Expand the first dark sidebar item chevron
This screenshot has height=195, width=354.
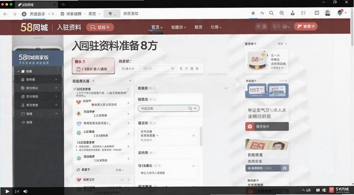point(56,80)
